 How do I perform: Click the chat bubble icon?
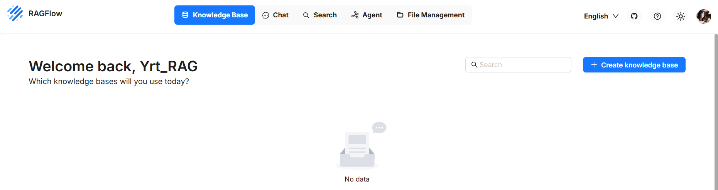pyautogui.click(x=265, y=15)
